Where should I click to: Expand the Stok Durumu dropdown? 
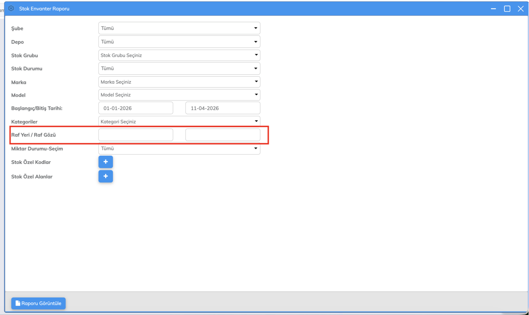click(179, 68)
